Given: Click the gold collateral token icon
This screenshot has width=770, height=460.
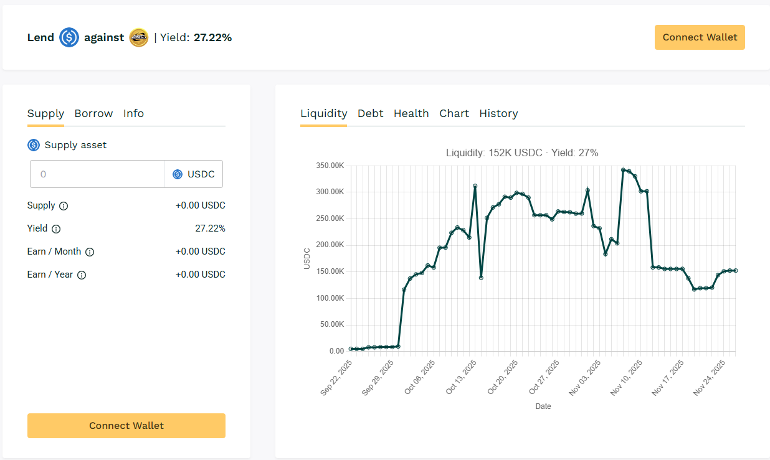Looking at the screenshot, I should click(x=138, y=38).
